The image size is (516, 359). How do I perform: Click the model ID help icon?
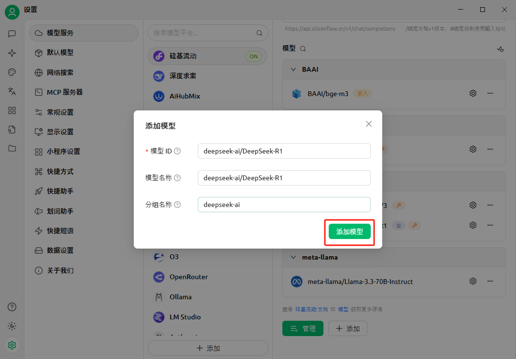177,151
